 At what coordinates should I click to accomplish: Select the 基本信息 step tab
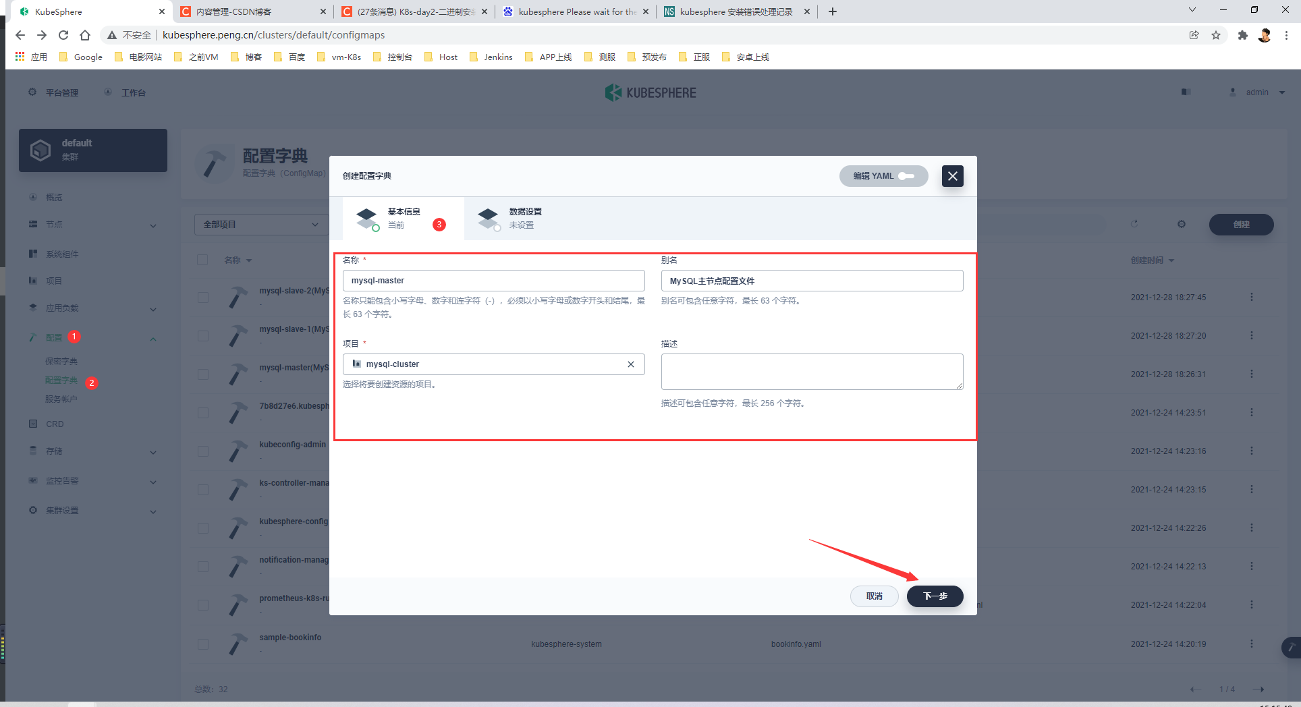[x=403, y=218]
